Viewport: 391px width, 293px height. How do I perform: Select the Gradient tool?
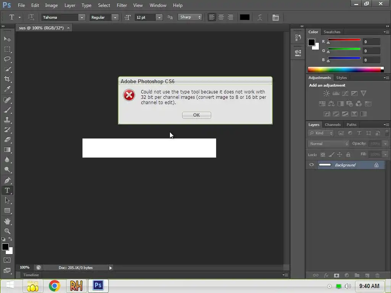click(7, 150)
